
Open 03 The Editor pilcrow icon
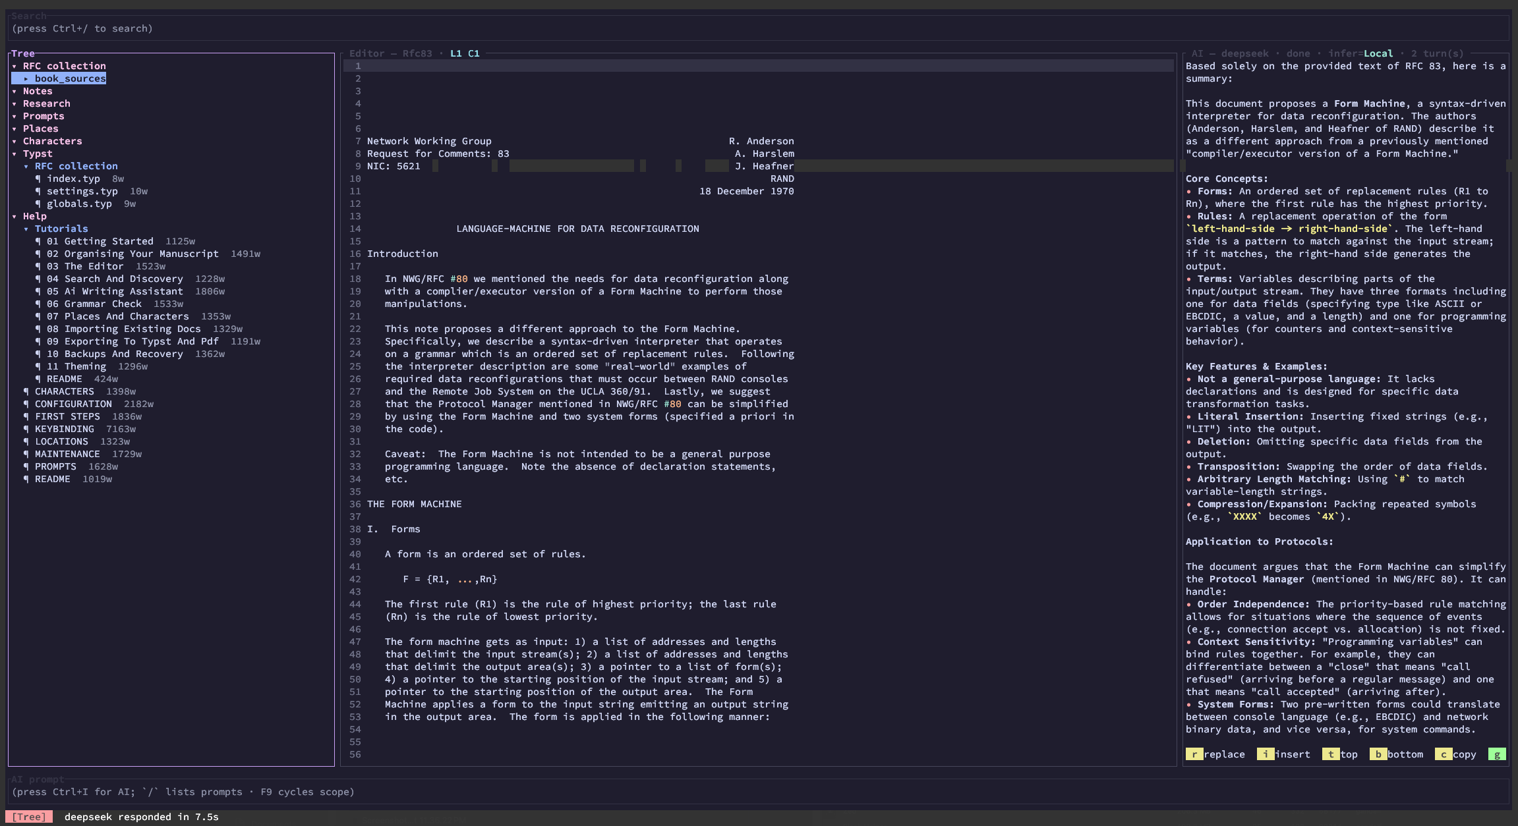(x=38, y=266)
